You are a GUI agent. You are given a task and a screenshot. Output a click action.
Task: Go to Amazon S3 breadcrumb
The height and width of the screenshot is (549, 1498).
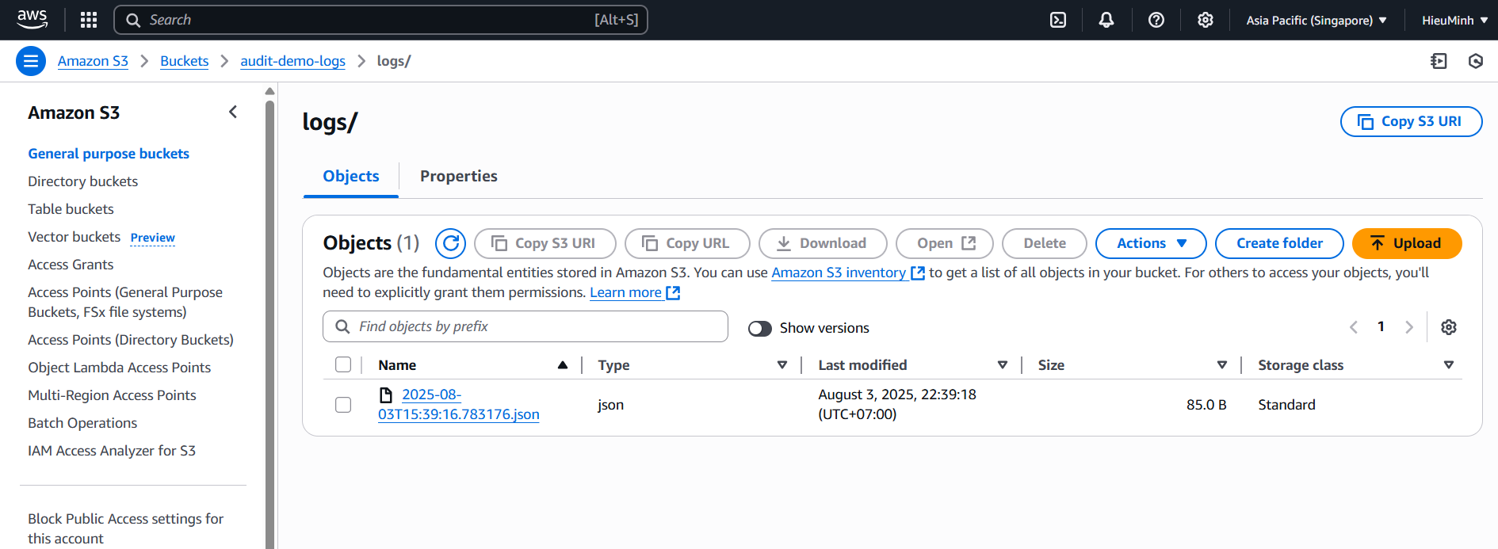(93, 61)
